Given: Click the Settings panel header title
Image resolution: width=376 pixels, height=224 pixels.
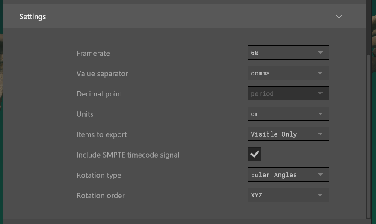Looking at the screenshot, I should (33, 17).
